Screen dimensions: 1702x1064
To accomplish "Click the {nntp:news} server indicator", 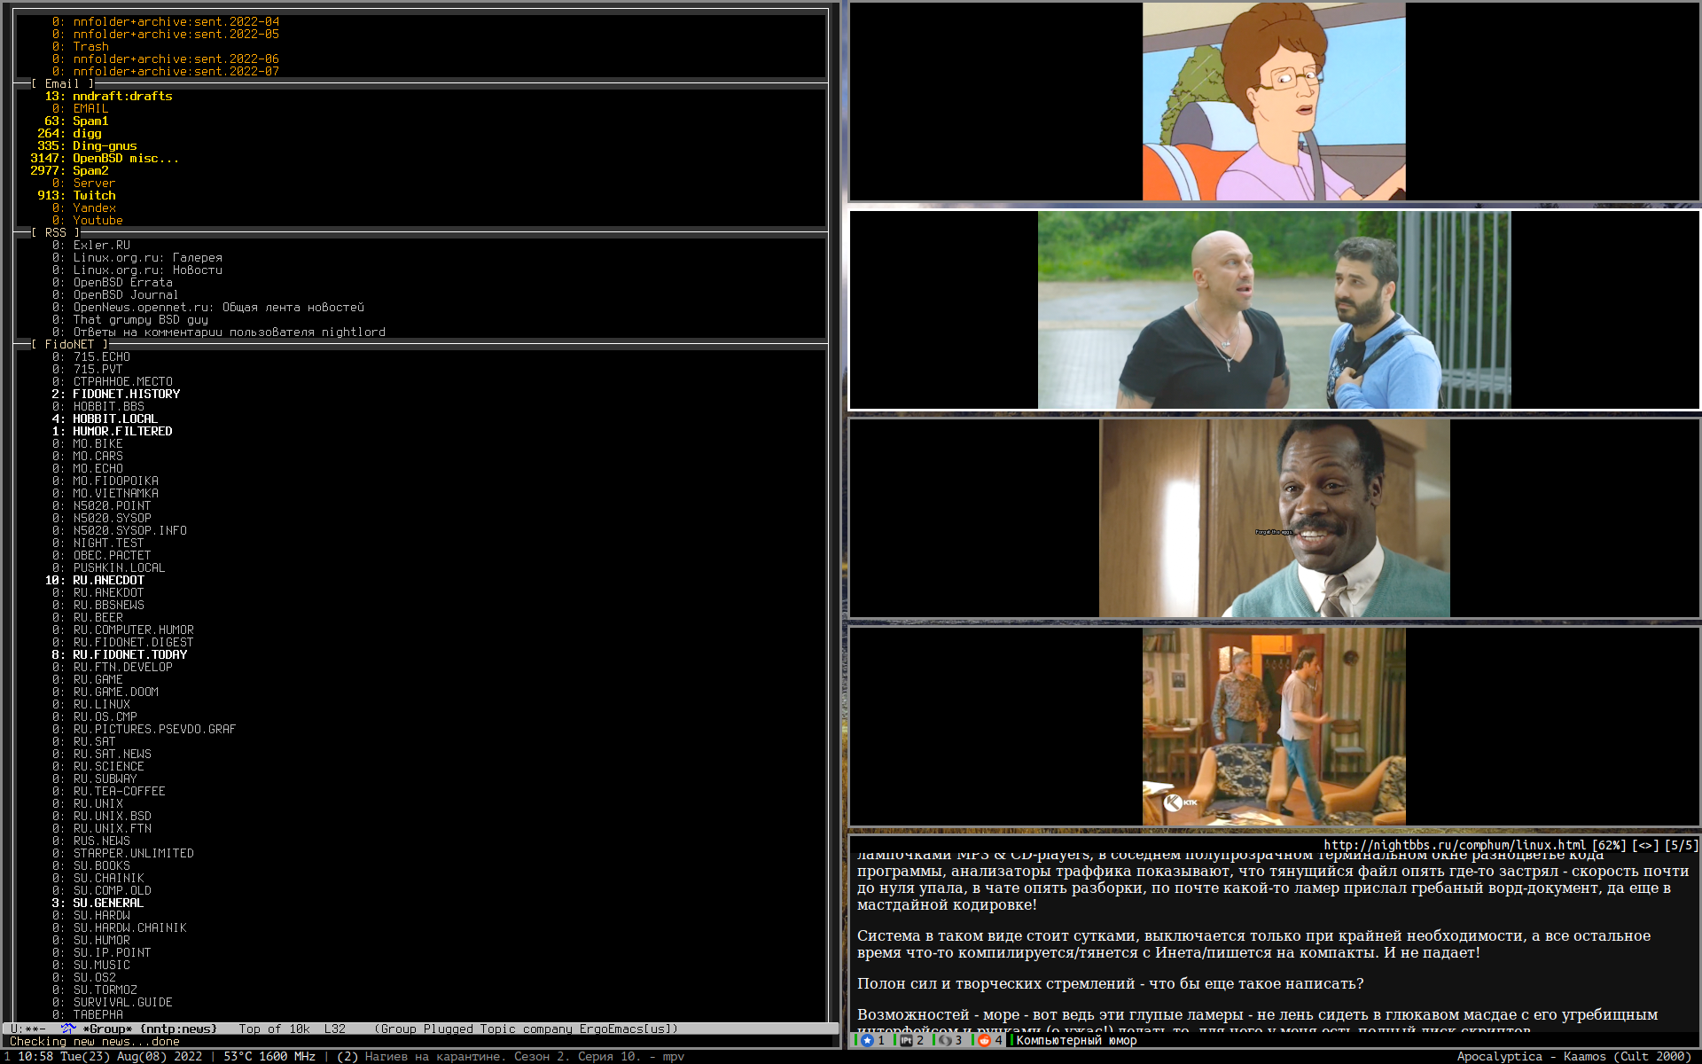I will click(178, 1029).
